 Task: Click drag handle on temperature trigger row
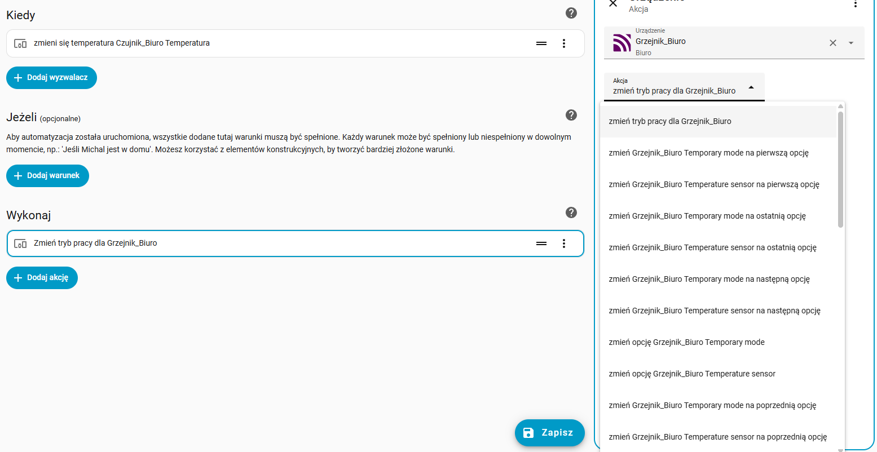541,43
